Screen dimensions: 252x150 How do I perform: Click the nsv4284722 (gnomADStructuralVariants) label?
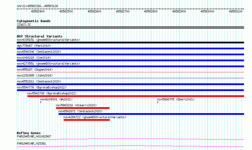[95, 117]
